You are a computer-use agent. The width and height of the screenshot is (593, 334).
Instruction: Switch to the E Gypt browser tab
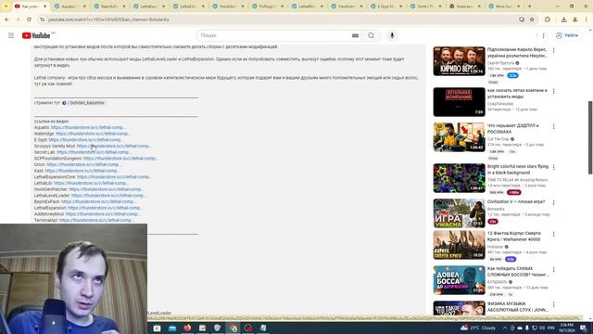[x=385, y=6]
